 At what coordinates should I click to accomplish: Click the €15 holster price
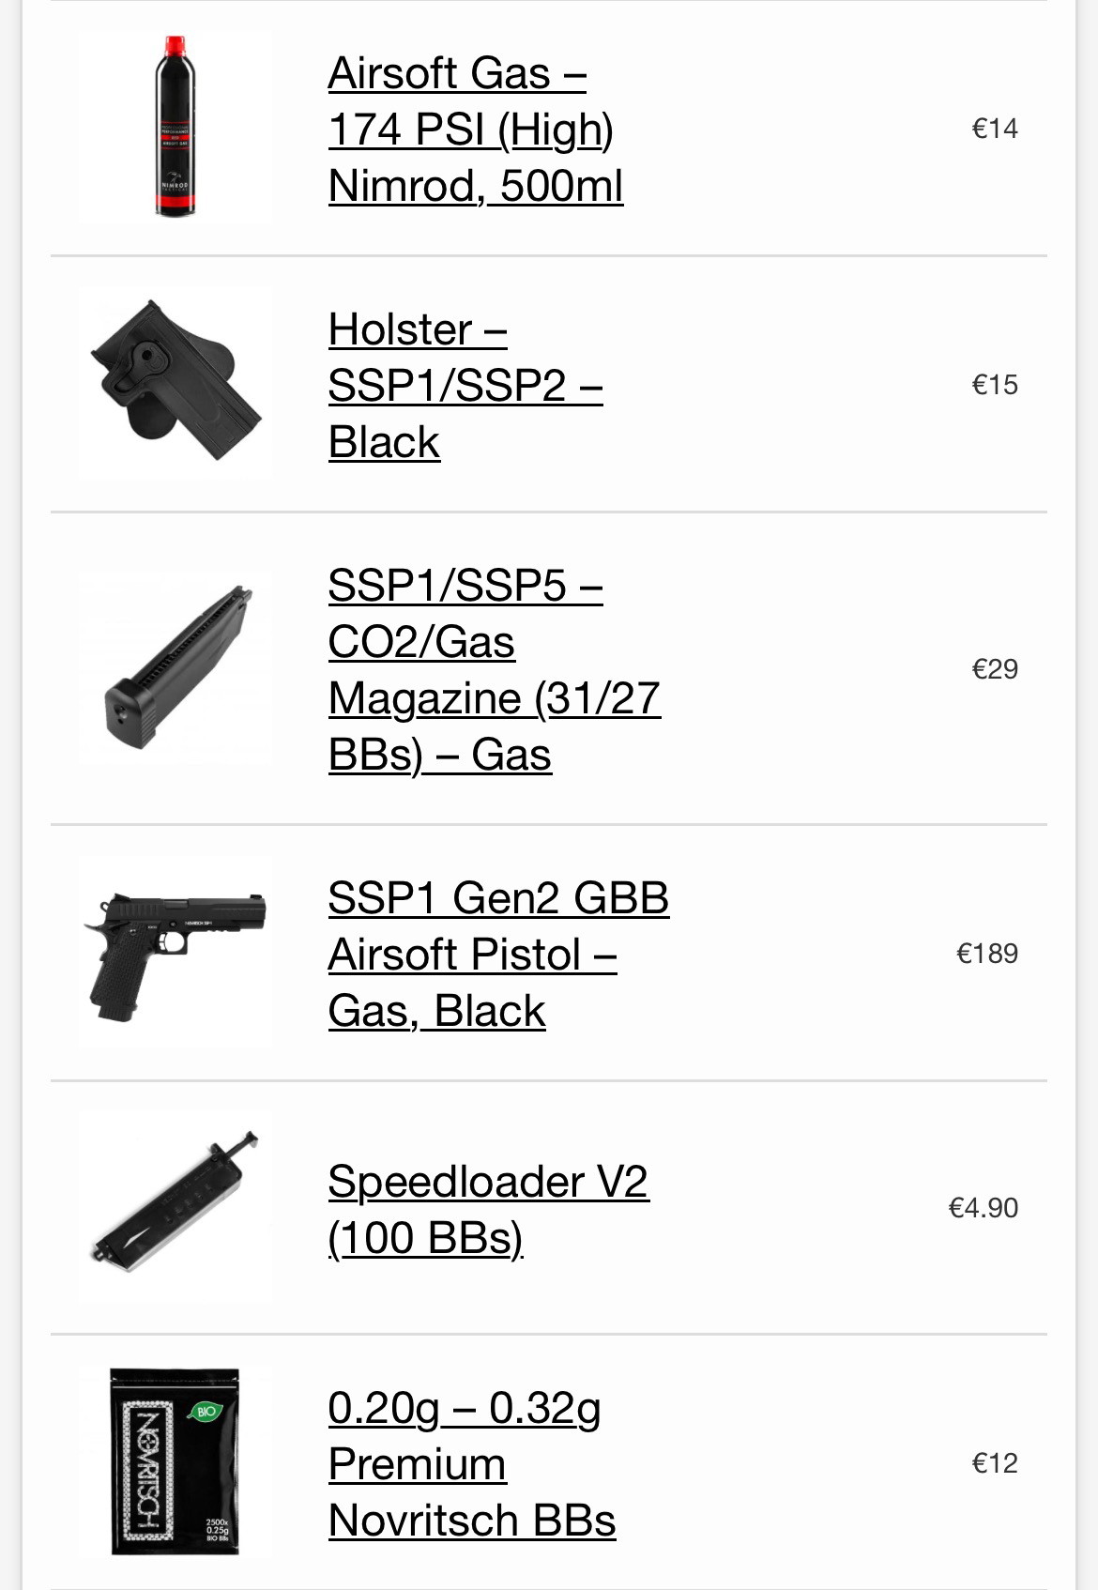point(995,385)
